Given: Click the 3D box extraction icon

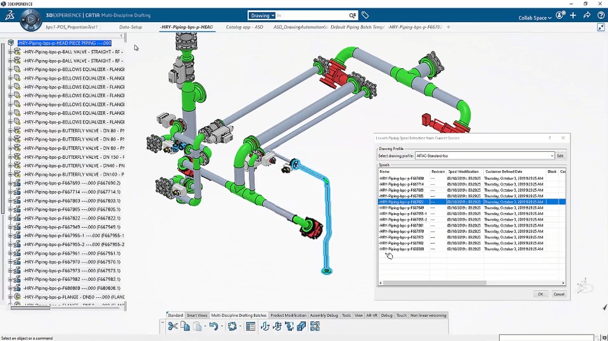Looking at the screenshot, I should coord(301,326).
